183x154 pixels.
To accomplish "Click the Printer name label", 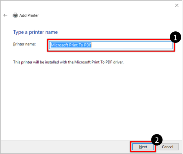I will (24, 44).
